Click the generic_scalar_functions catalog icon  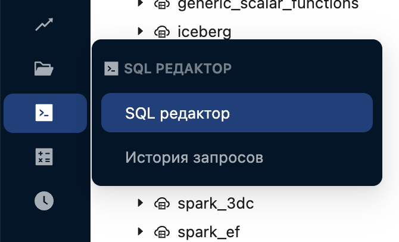(x=161, y=4)
